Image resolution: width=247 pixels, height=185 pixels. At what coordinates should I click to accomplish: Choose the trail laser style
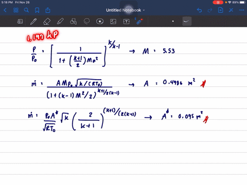(187, 21)
